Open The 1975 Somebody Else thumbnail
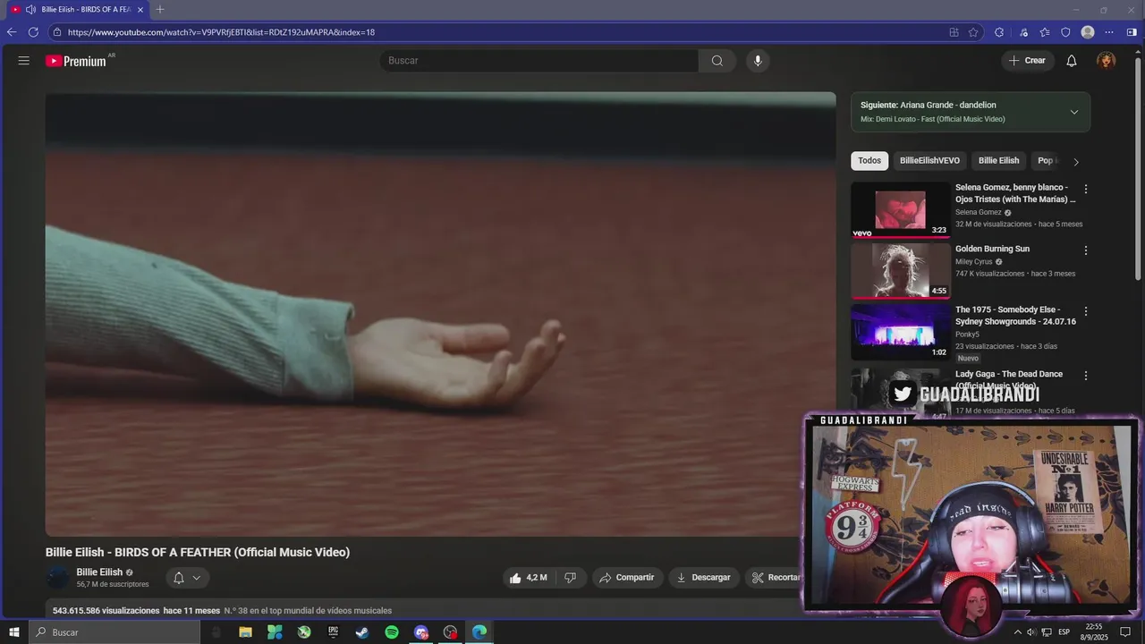 click(901, 332)
